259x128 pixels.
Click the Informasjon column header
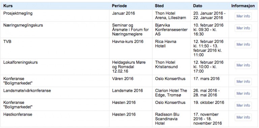tap(243, 6)
